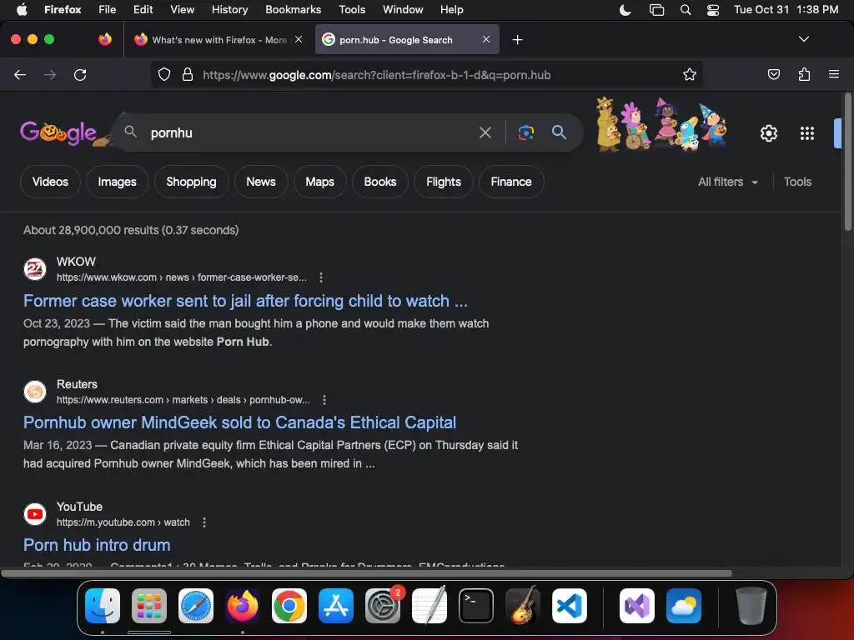Clear the search box with X icon
854x640 pixels.
coord(485,132)
